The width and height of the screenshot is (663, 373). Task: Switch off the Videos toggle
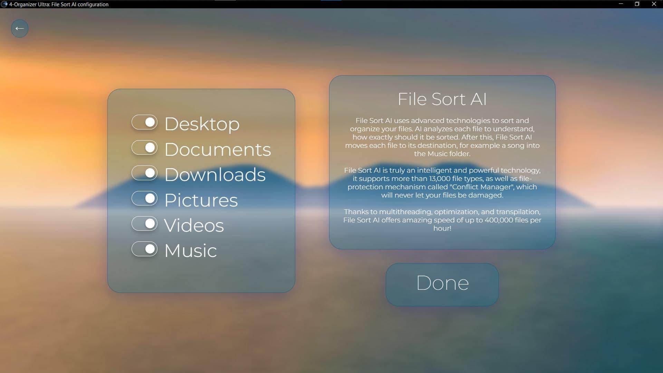144,223
